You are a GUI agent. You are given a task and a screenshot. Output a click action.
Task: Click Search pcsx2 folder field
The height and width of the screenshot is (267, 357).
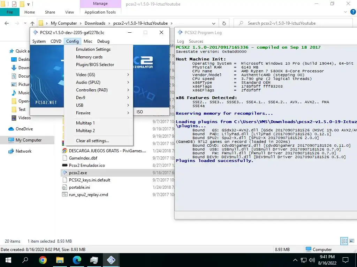click(x=294, y=23)
